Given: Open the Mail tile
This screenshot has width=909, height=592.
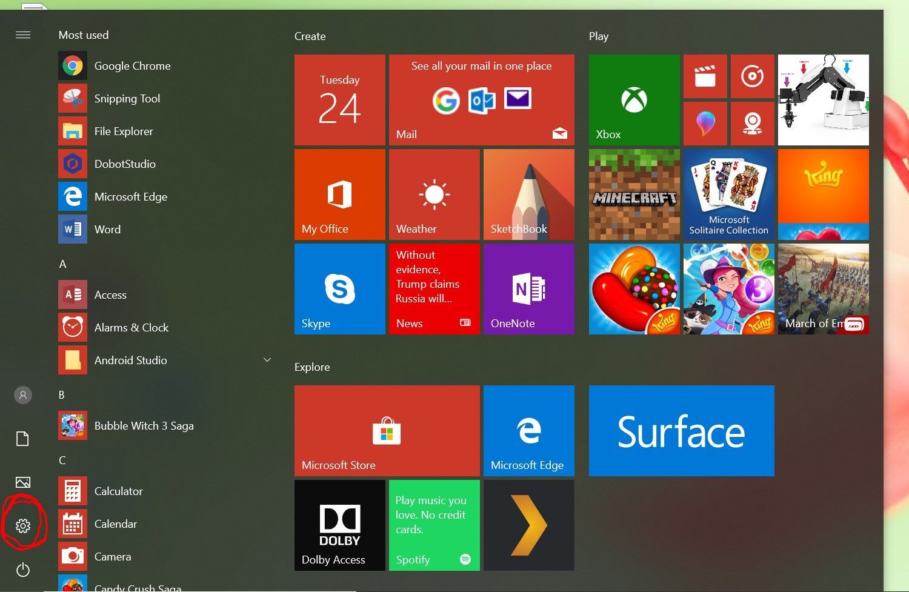Looking at the screenshot, I should (x=482, y=100).
